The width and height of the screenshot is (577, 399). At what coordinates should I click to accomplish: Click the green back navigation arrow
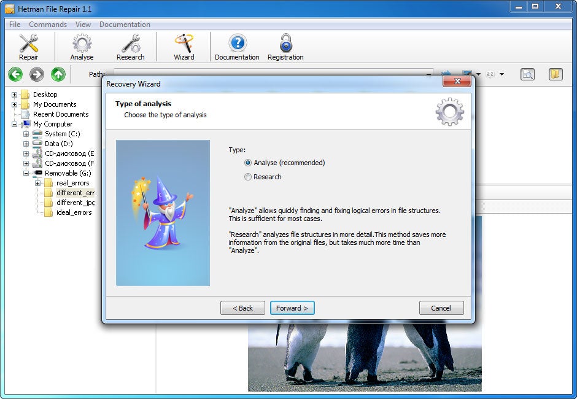point(15,74)
